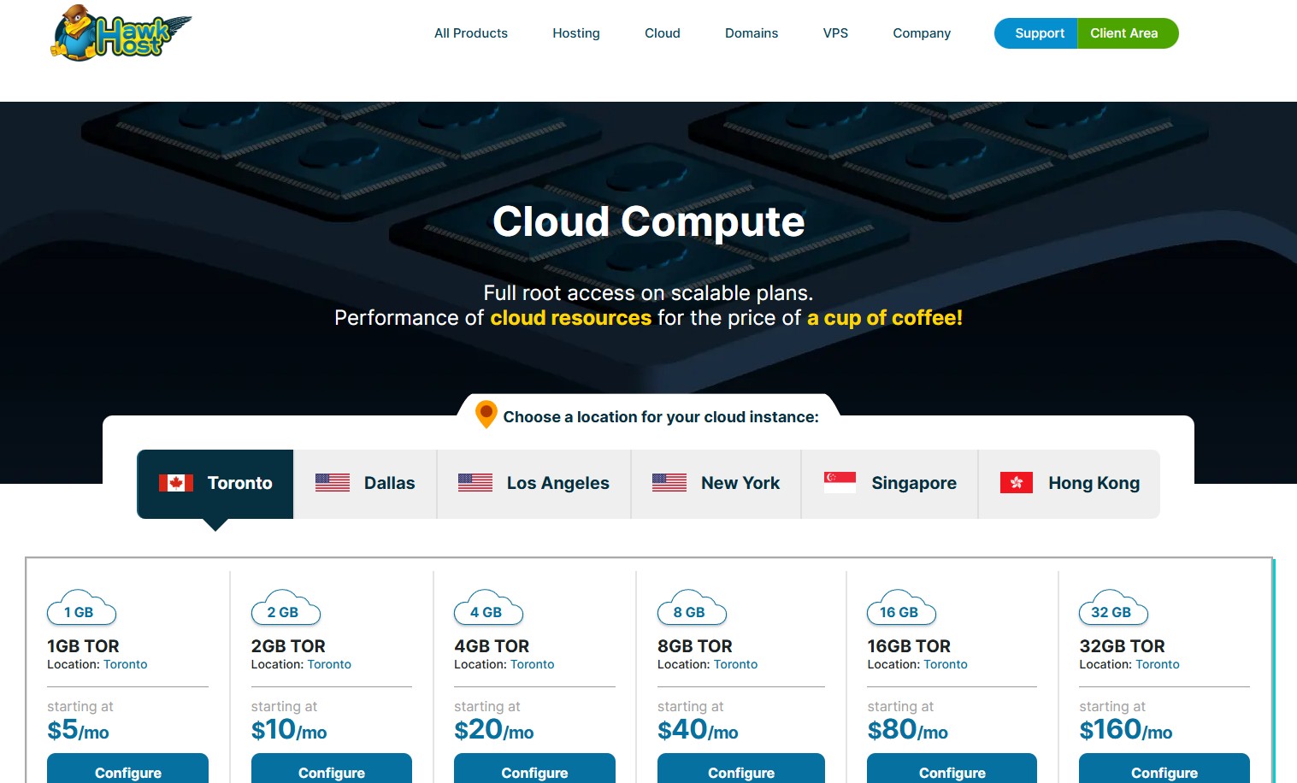Click the 4 GB cloud icon

[488, 608]
